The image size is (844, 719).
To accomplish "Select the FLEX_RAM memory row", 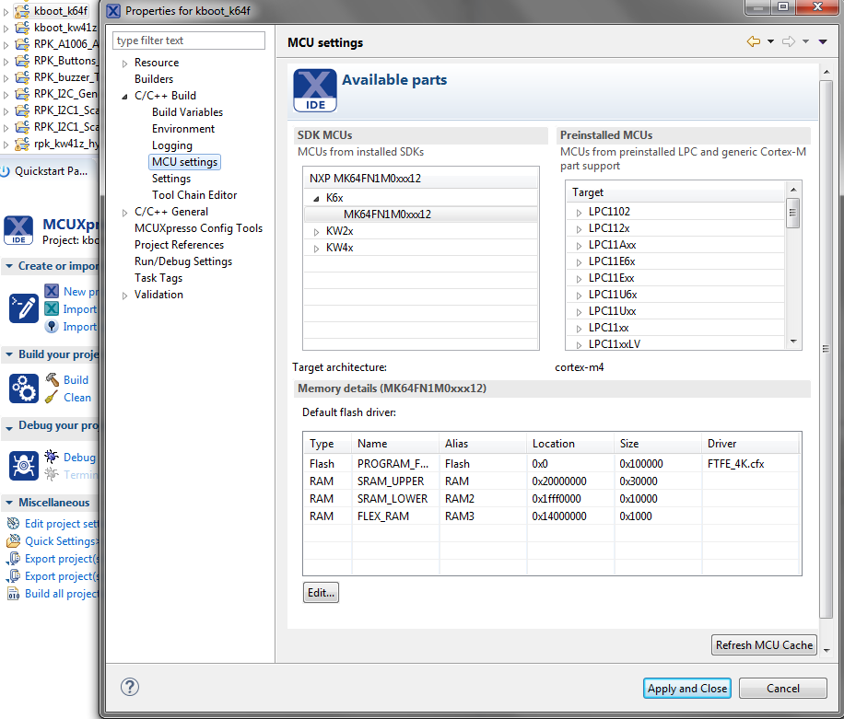I will click(552, 516).
